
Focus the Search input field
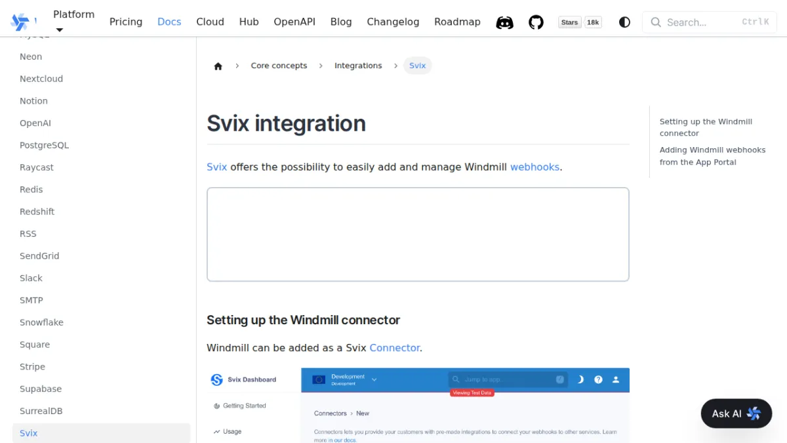coord(709,22)
